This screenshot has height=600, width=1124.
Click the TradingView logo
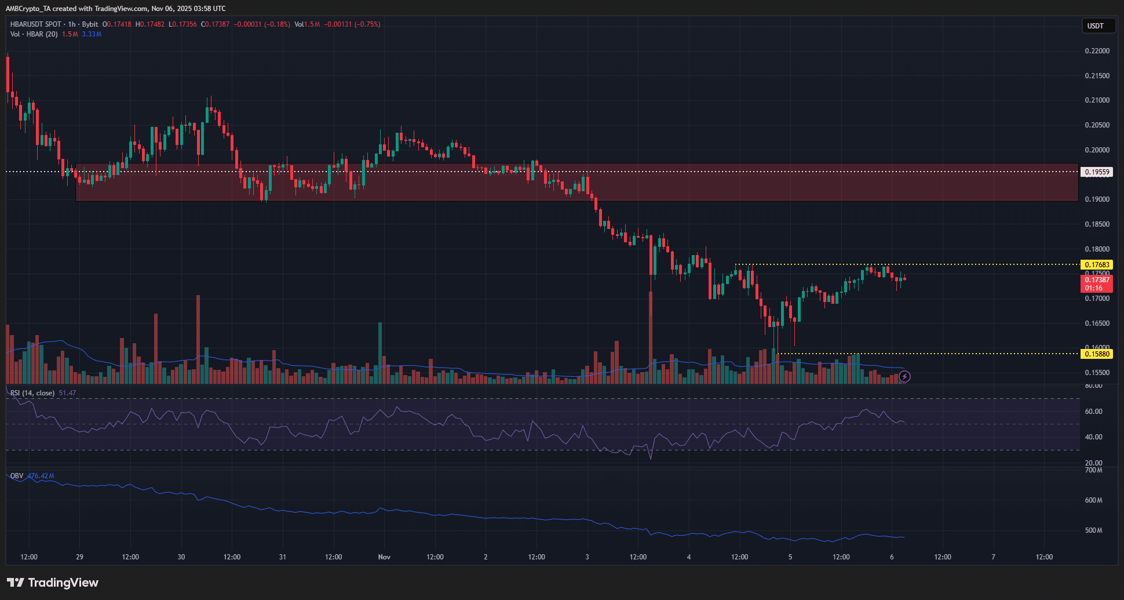[x=53, y=583]
